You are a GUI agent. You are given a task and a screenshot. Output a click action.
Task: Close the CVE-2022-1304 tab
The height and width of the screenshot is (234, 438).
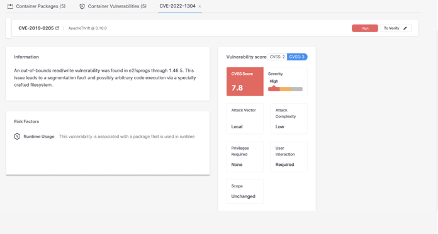(x=199, y=6)
